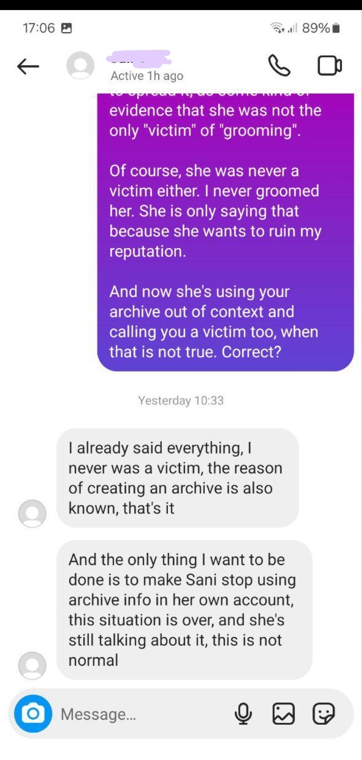
Task: Select the "make Sani stop" message bubble
Action: [x=185, y=610]
